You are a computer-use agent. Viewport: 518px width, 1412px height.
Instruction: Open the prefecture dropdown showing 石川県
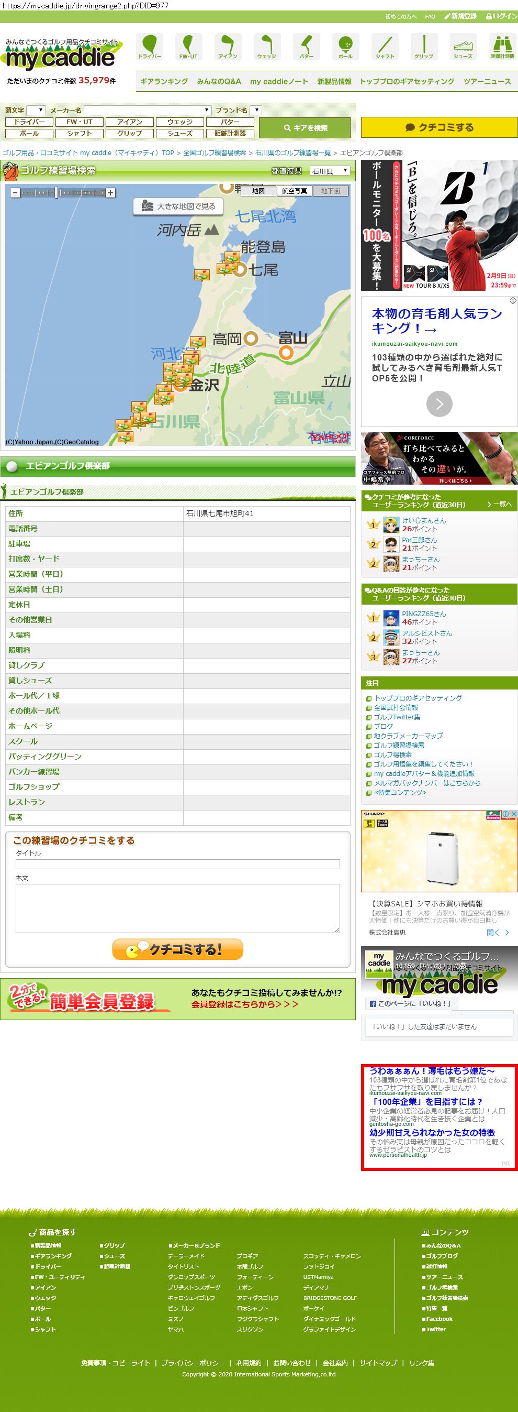tap(330, 171)
